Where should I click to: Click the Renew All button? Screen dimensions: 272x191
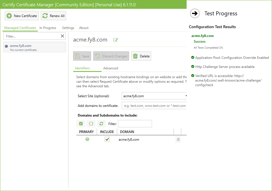[x=53, y=16]
